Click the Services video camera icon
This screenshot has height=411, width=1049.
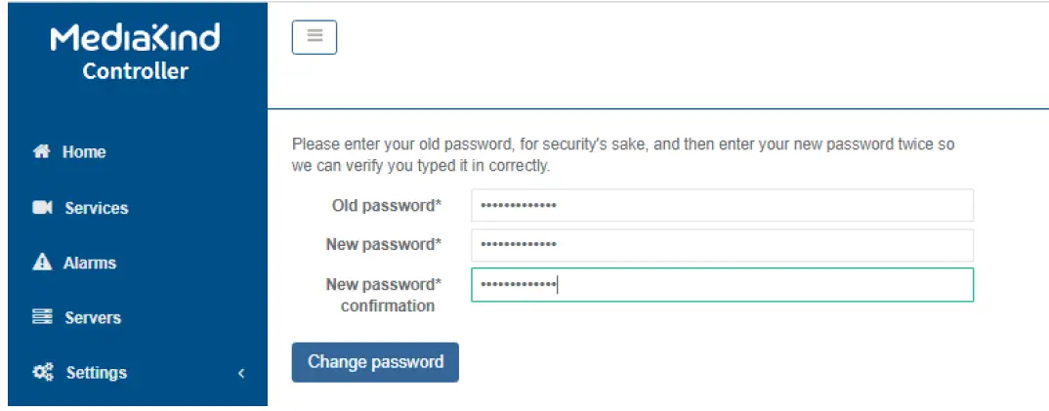tap(42, 208)
